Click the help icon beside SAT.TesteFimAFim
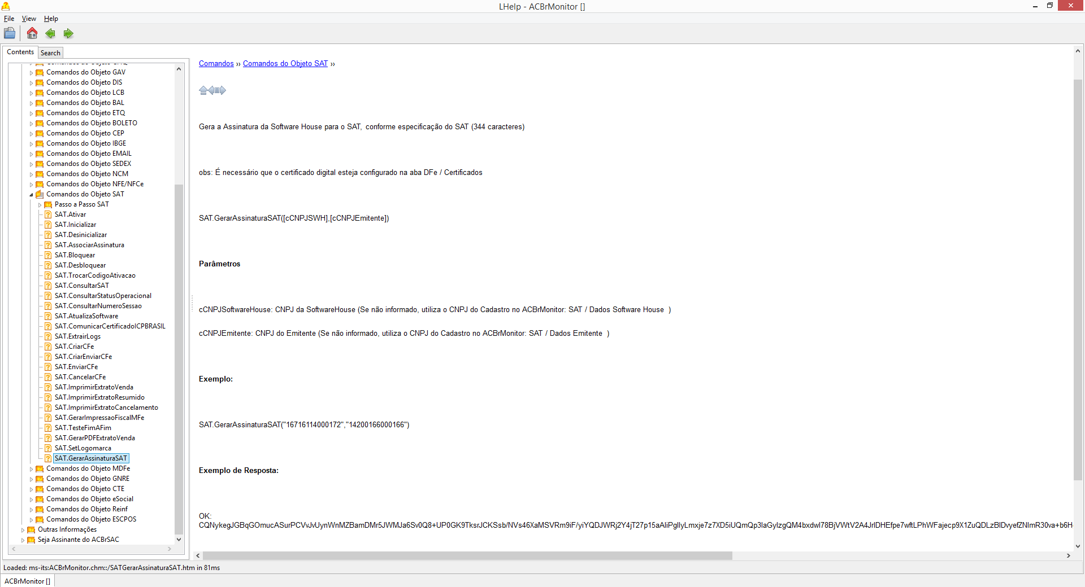The image size is (1085, 587). coord(48,428)
